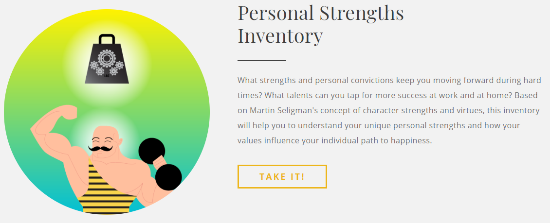
Task: Click the black kettlebell weight icon
Action: click(x=107, y=59)
